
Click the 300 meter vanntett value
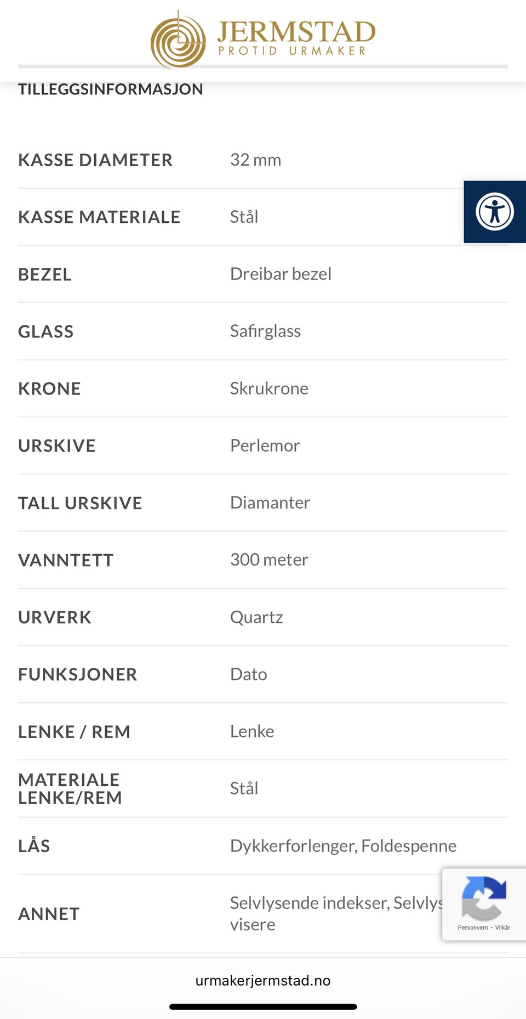tap(269, 560)
